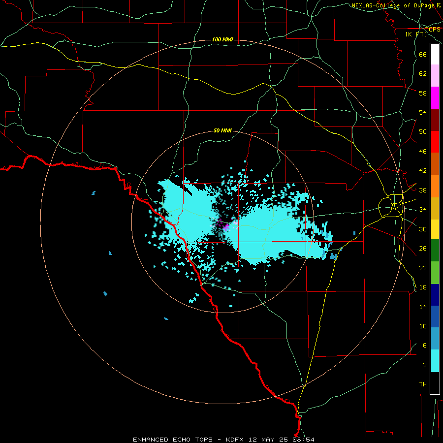Click the legend value "6"
Viewport: 443px width, 443px height.
pos(425,346)
